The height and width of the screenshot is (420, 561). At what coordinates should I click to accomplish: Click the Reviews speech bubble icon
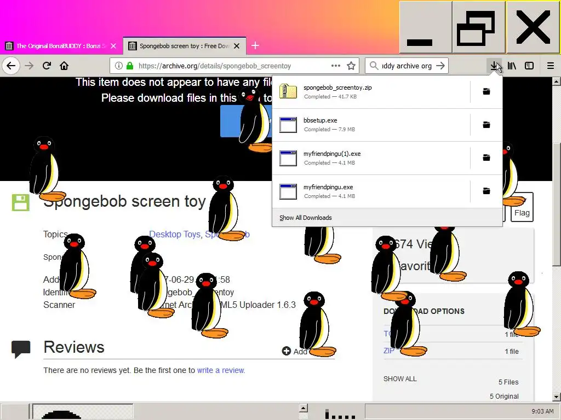tap(21, 349)
